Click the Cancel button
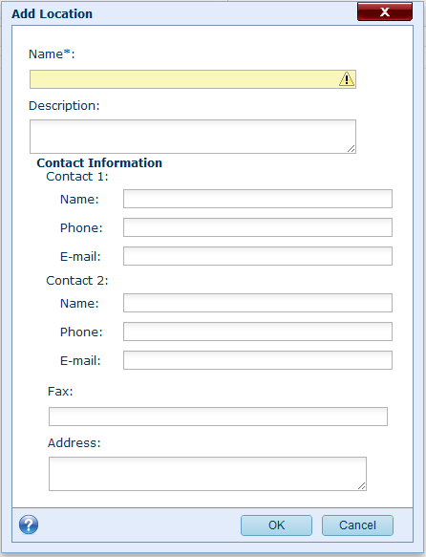 click(x=357, y=525)
